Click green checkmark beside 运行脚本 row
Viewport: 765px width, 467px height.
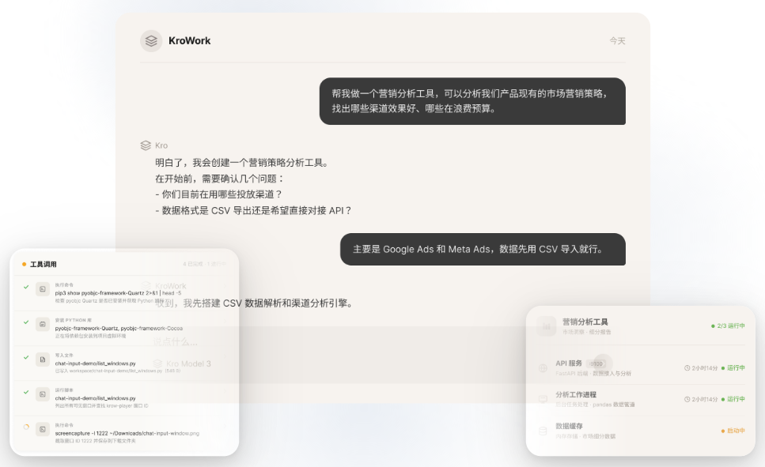click(26, 392)
